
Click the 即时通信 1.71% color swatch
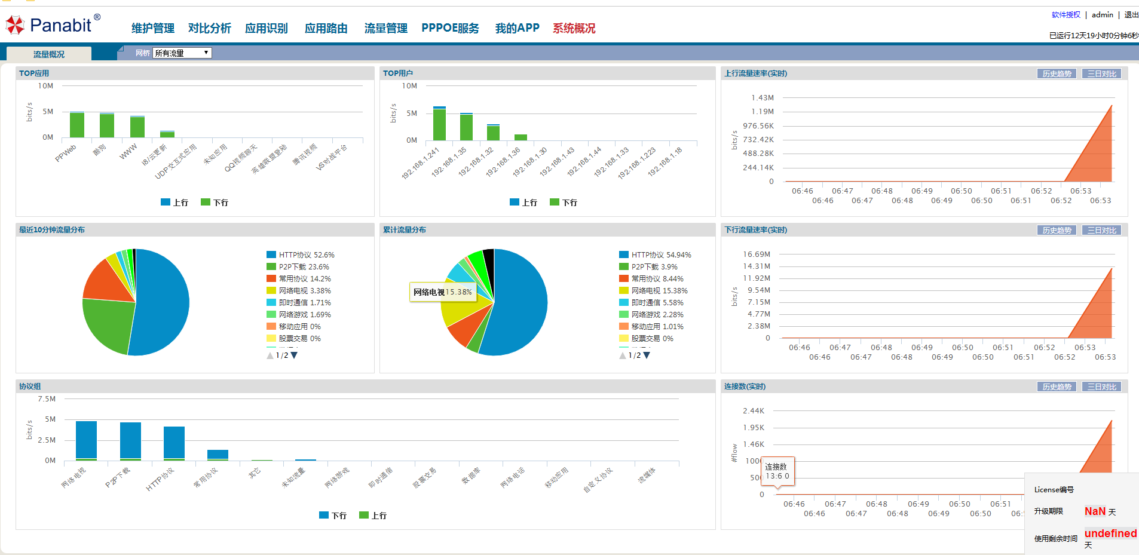tap(271, 302)
